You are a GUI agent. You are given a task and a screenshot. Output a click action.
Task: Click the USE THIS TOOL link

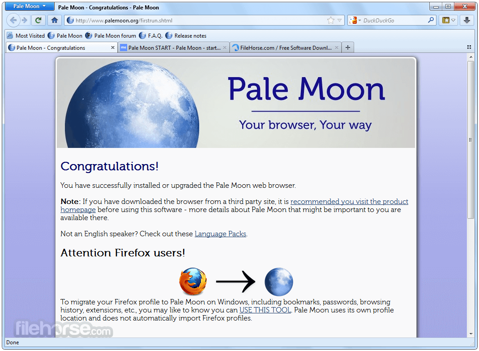265,310
